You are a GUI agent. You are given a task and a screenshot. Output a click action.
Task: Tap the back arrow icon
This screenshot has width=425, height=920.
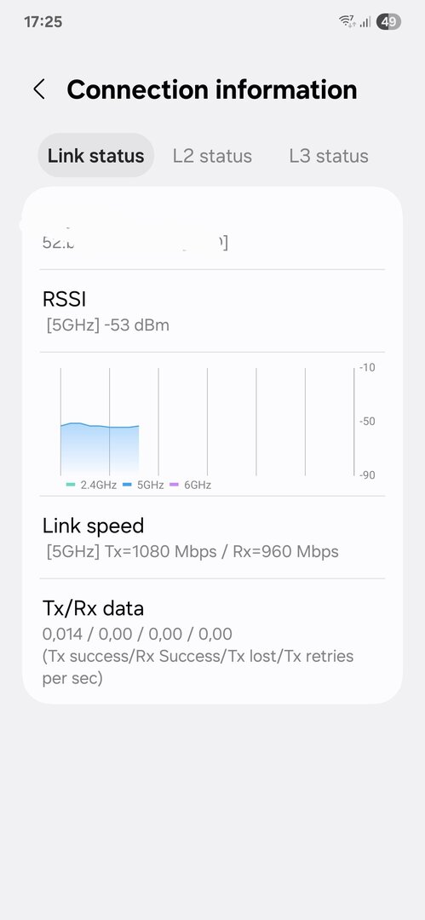[x=38, y=89]
